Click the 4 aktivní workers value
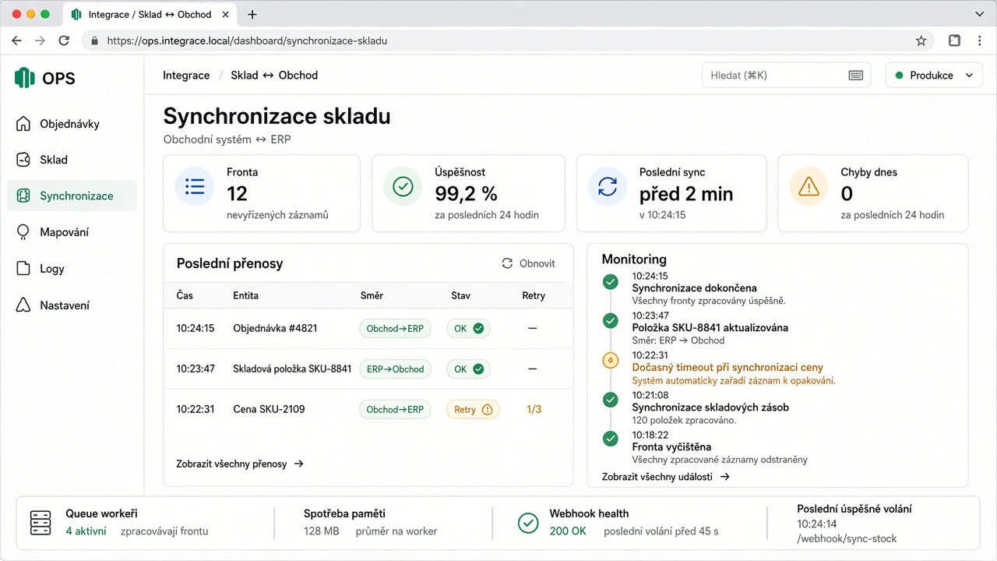 click(x=86, y=531)
